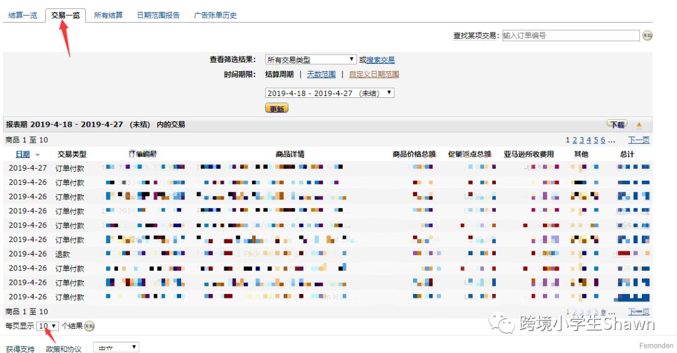The image size is (677, 353).
Task: Click the 获得支持 footer link
Action: tap(20, 349)
